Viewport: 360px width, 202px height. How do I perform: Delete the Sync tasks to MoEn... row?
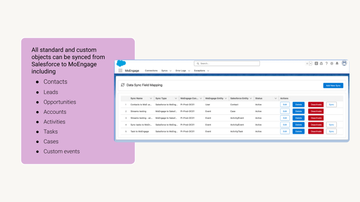tap(298, 125)
